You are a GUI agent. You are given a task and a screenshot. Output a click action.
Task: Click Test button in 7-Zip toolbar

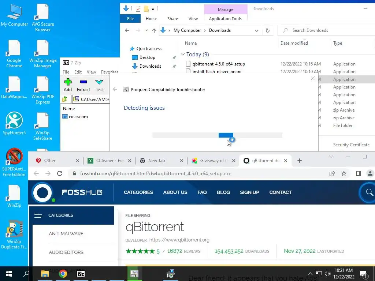99,85
